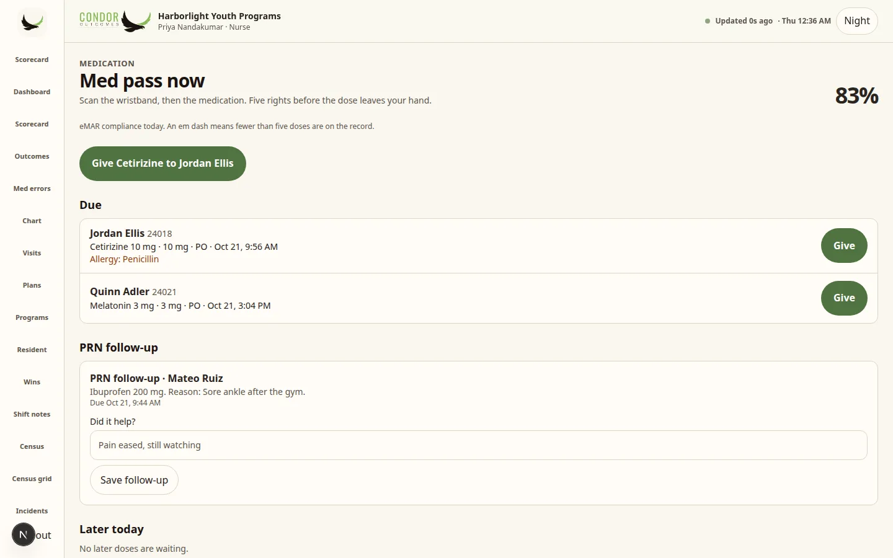Open Incidents in the sidebar

click(x=32, y=511)
